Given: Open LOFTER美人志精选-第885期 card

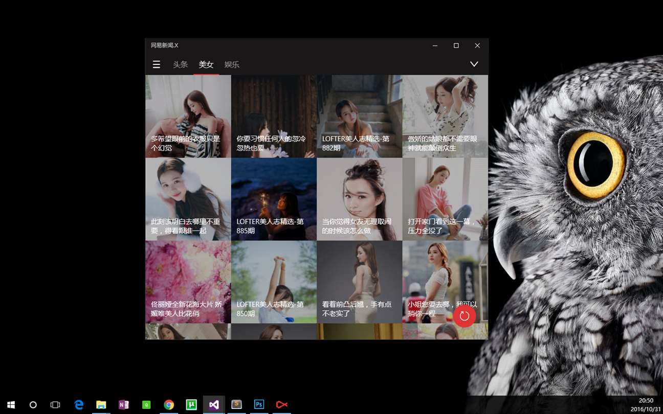Looking at the screenshot, I should 274,199.
